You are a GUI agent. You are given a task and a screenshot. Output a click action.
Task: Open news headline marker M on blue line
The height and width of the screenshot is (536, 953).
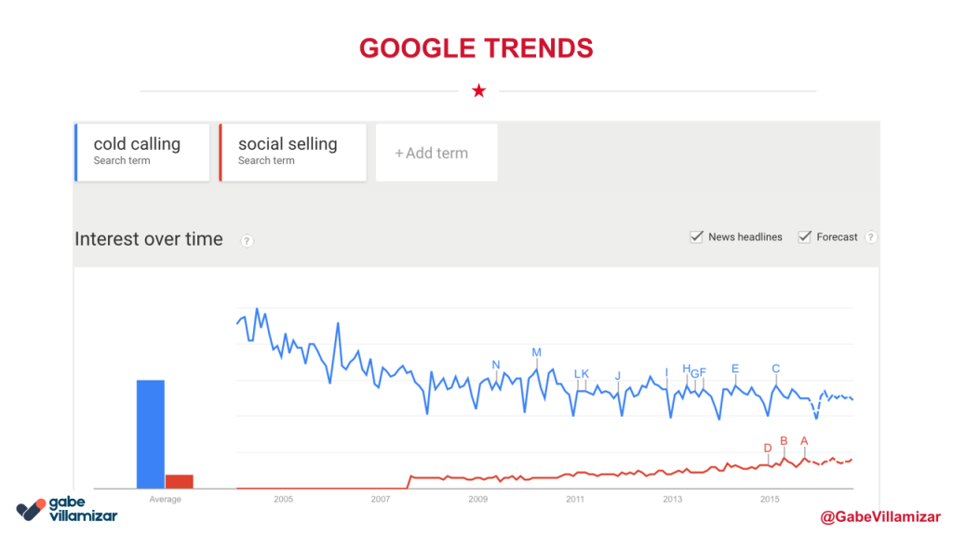(x=536, y=352)
